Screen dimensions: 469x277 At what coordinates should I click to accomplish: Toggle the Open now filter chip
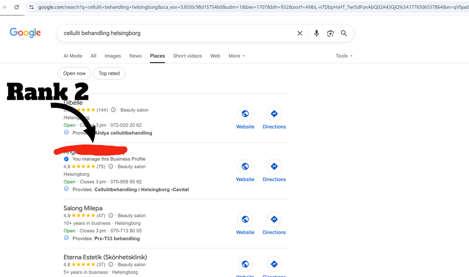pos(75,73)
